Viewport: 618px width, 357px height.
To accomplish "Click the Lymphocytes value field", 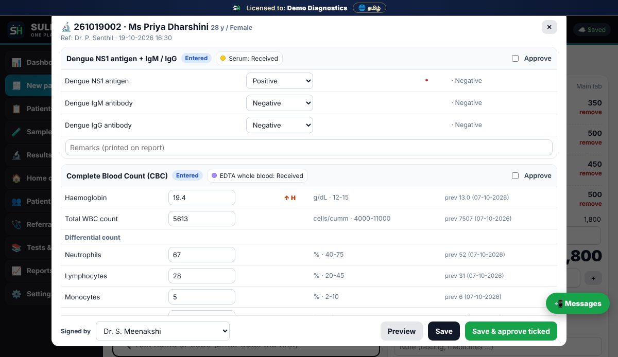I will pyautogui.click(x=202, y=276).
